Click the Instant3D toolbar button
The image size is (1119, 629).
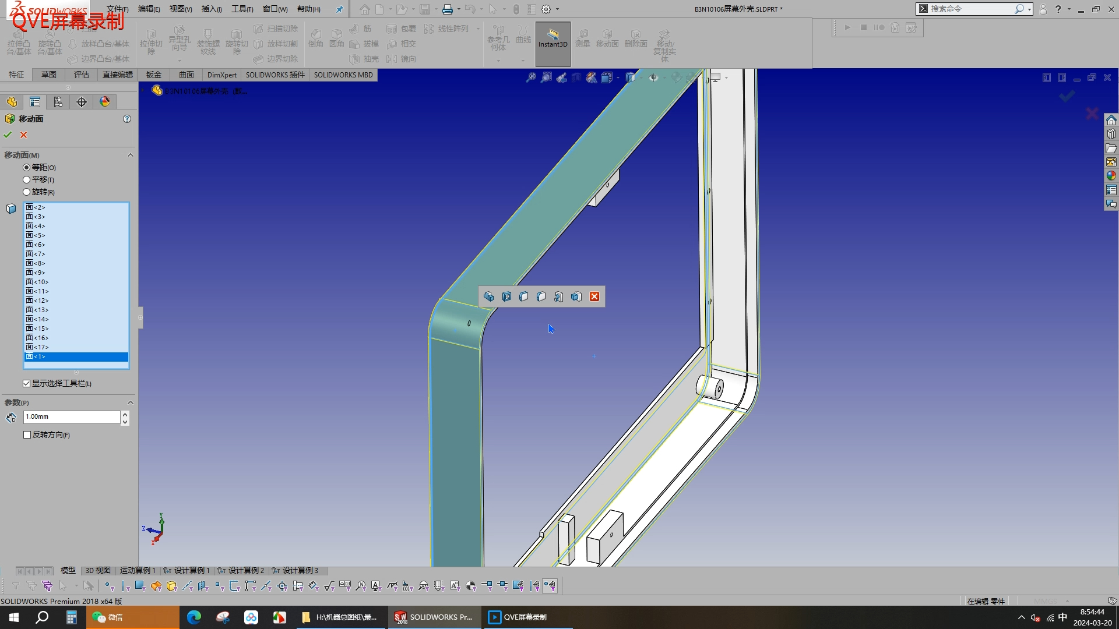pos(553,38)
